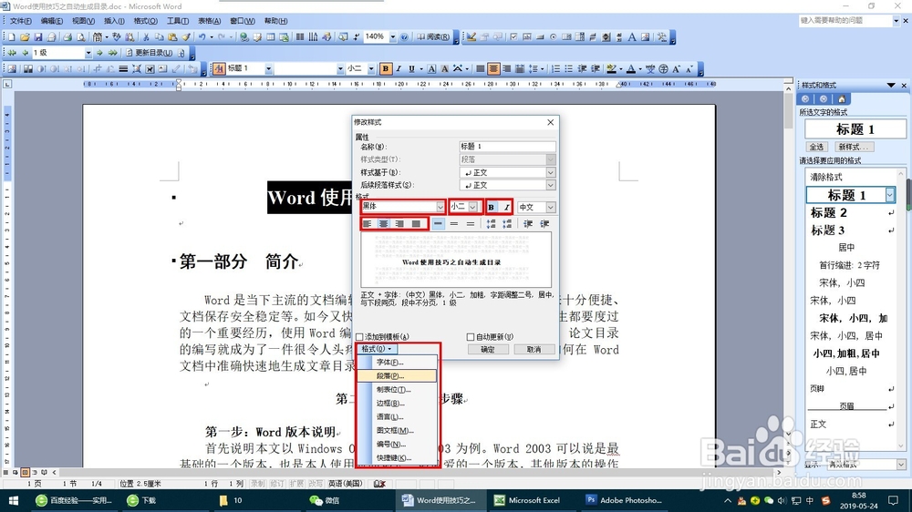Viewport: 912px width, 512px height.
Task: Click the 格式(O) button in dialog
Action: point(377,349)
